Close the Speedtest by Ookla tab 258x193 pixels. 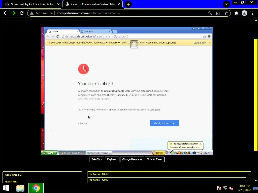pos(58,4)
